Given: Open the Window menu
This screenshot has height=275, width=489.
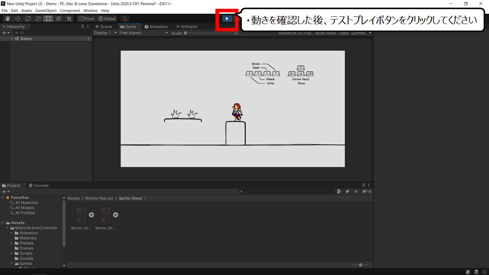Looking at the screenshot, I should click(x=91, y=11).
